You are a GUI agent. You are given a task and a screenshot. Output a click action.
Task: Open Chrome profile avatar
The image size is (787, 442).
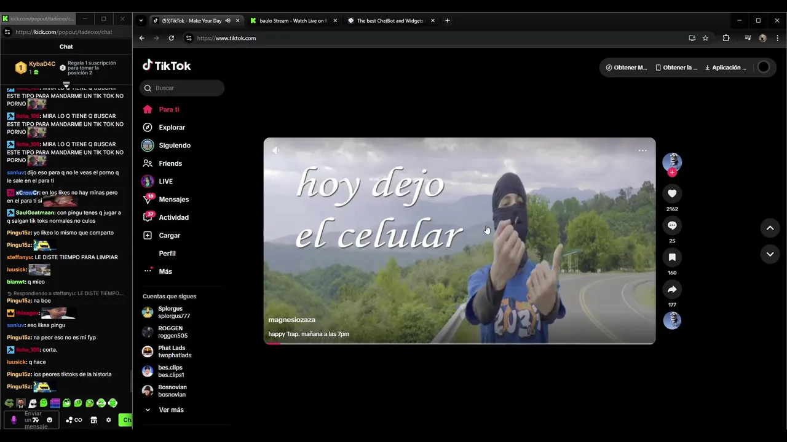point(762,38)
